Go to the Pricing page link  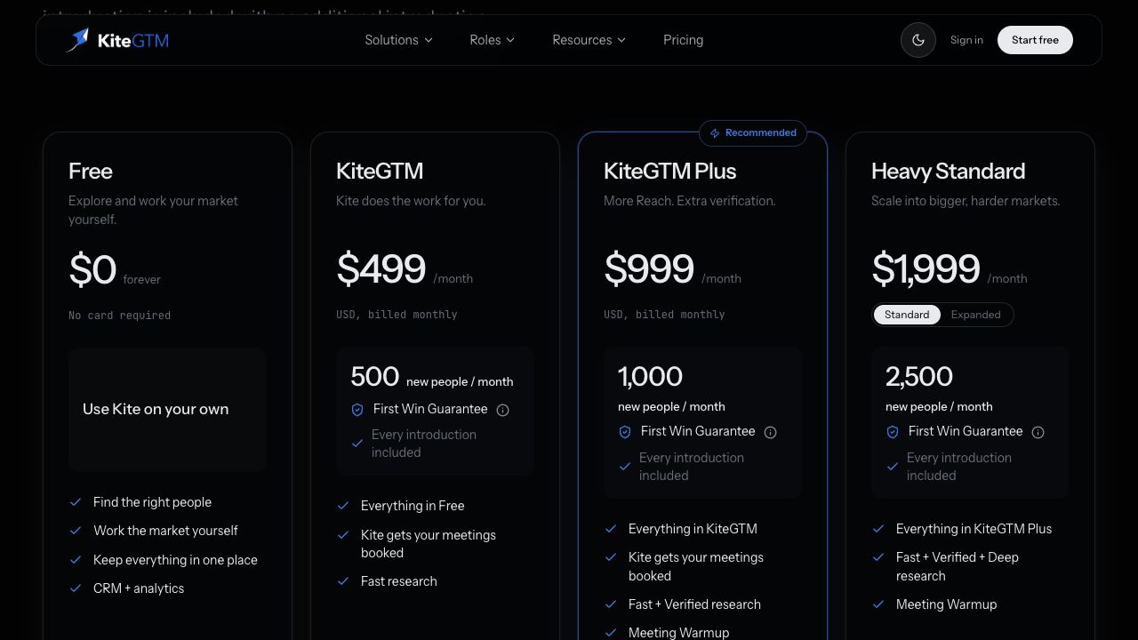pyautogui.click(x=683, y=40)
